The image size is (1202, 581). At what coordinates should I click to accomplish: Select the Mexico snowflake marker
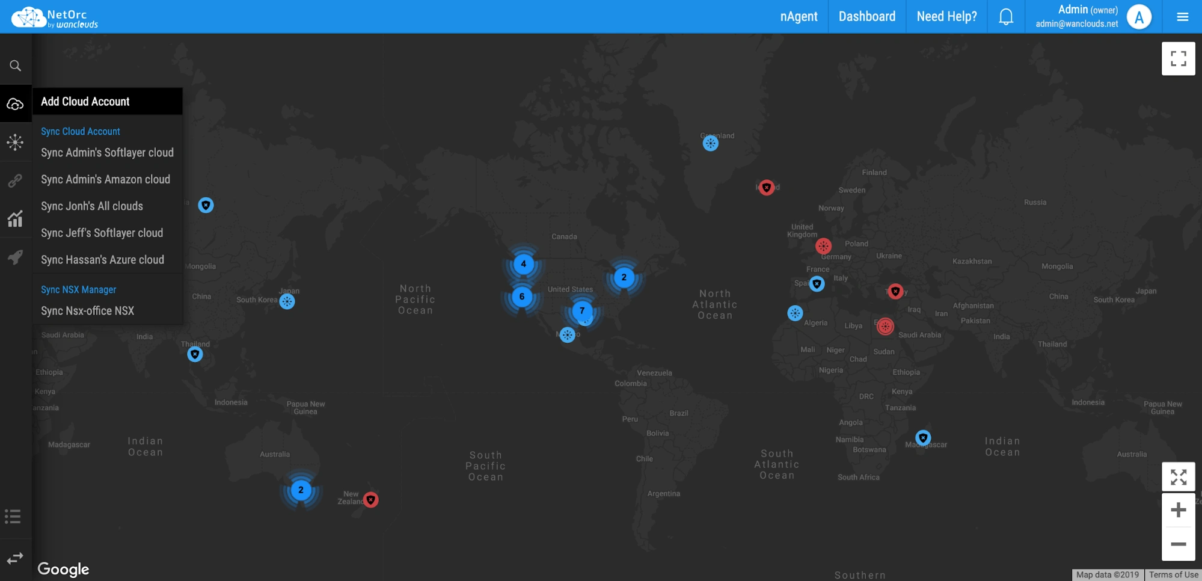coord(567,335)
